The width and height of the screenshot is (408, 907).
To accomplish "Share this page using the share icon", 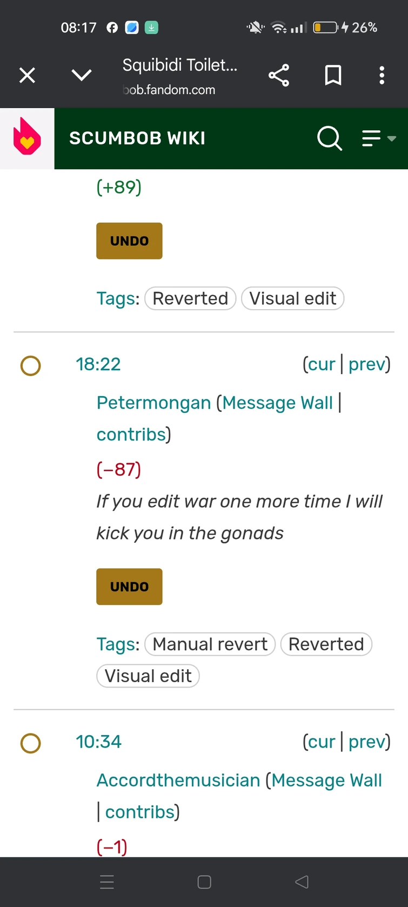I will 279,75.
